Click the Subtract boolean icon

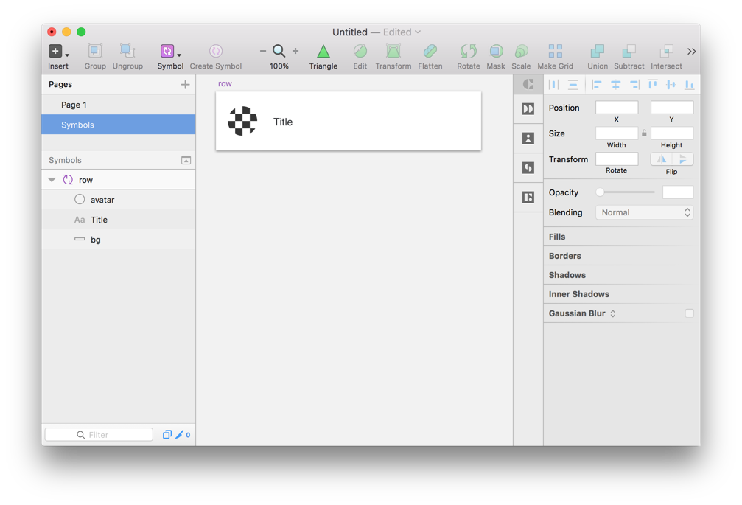tap(629, 51)
